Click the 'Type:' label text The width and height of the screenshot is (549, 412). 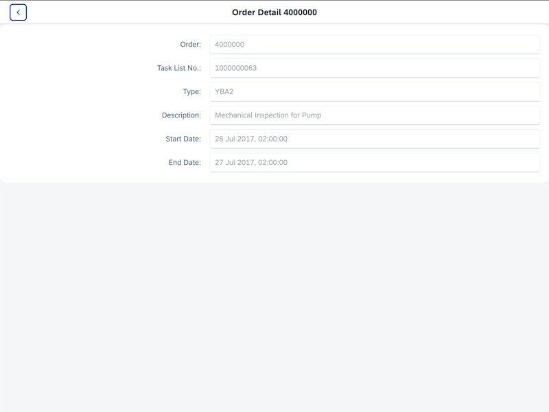pos(191,91)
